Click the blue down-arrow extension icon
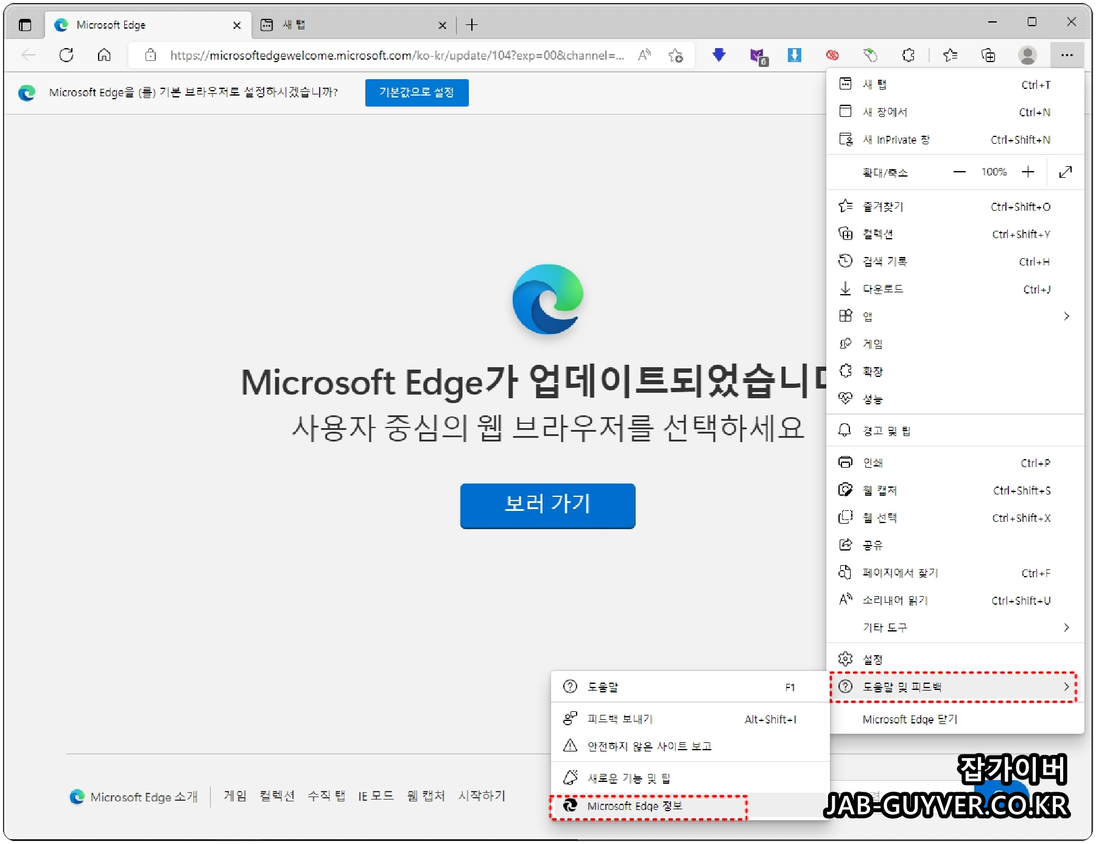Image resolution: width=1096 pixels, height=844 pixels. pyautogui.click(x=719, y=55)
